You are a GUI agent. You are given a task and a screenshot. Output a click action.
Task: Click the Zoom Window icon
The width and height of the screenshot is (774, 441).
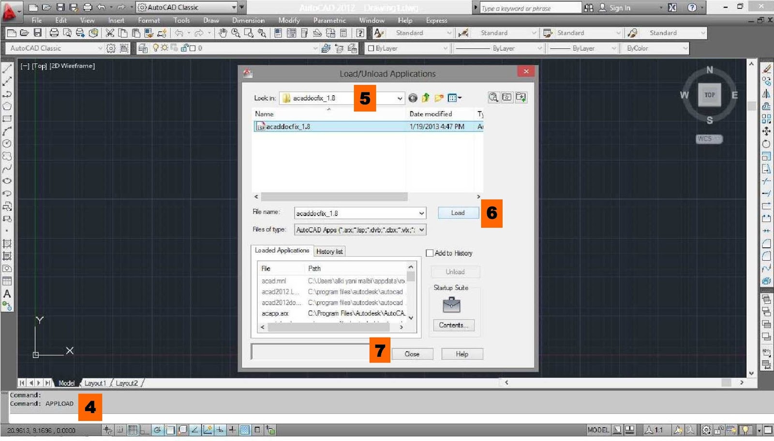pos(249,33)
